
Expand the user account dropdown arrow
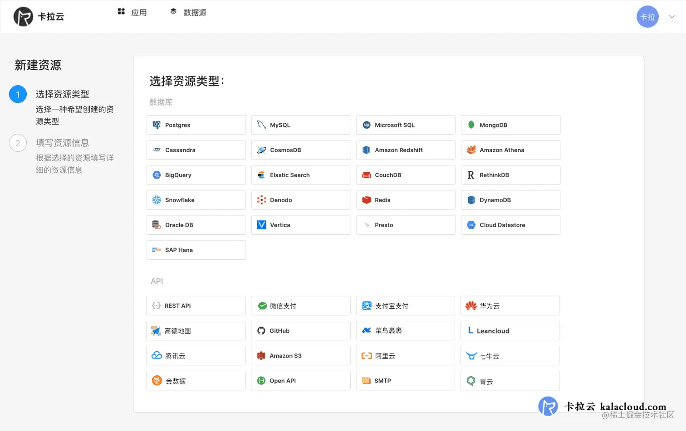672,17
